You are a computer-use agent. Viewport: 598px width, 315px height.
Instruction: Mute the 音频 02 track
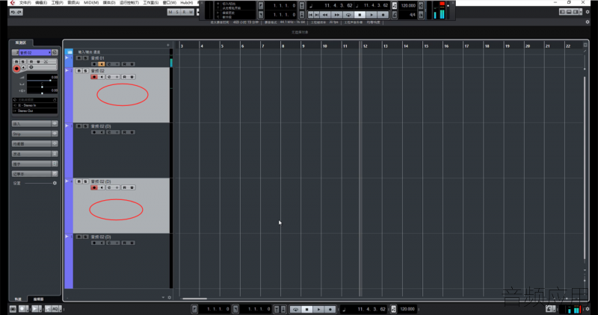[79, 71]
